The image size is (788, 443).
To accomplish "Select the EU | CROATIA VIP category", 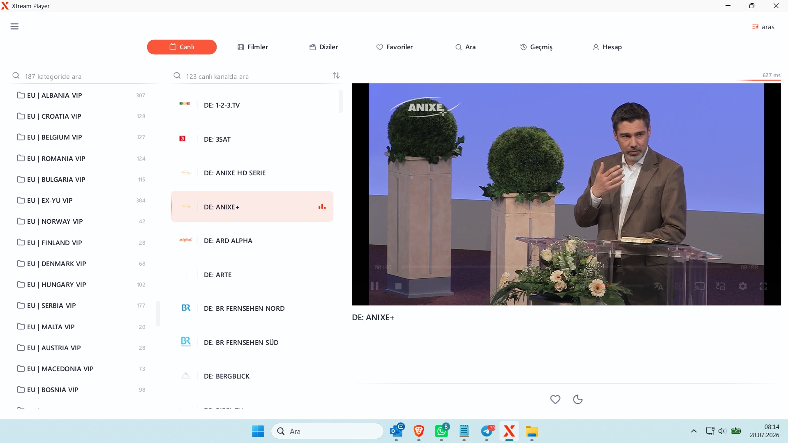I will [x=81, y=116].
